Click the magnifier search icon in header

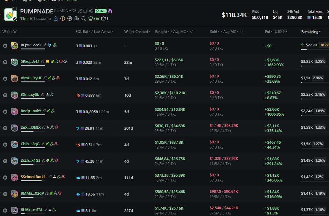coord(83,19)
